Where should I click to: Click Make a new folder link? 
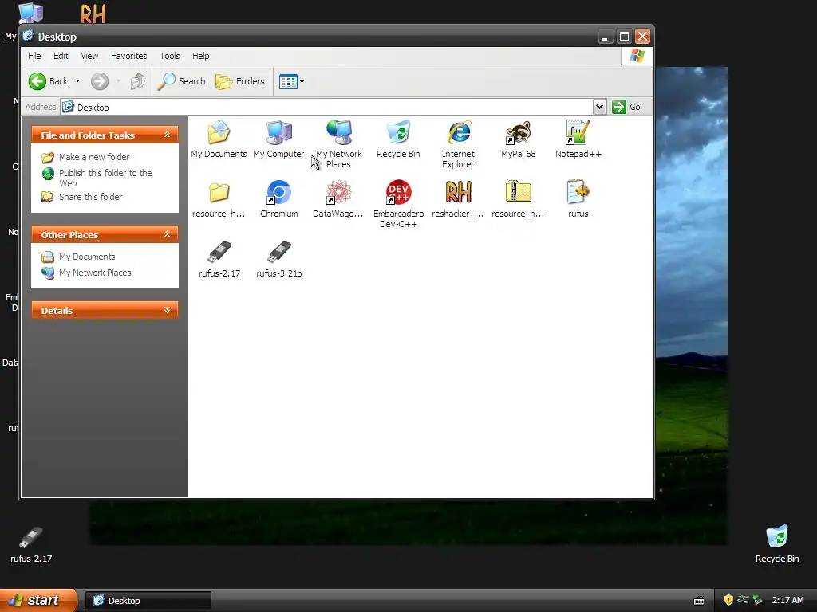click(x=94, y=157)
